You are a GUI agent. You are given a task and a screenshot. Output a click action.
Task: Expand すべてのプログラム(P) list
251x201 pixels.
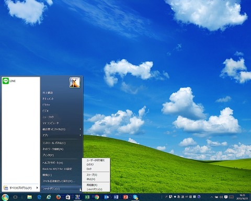tap(20, 188)
